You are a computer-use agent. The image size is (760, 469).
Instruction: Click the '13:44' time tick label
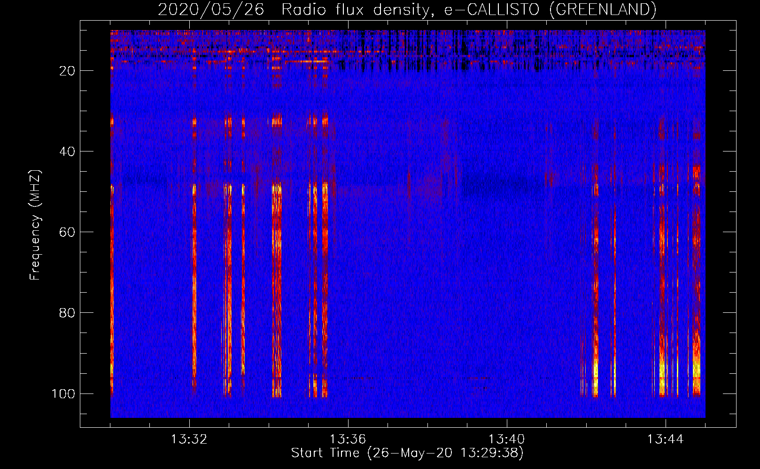[x=665, y=439]
